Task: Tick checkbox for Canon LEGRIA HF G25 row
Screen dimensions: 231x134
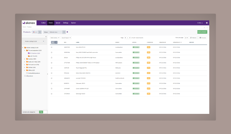Action: tap(51, 88)
